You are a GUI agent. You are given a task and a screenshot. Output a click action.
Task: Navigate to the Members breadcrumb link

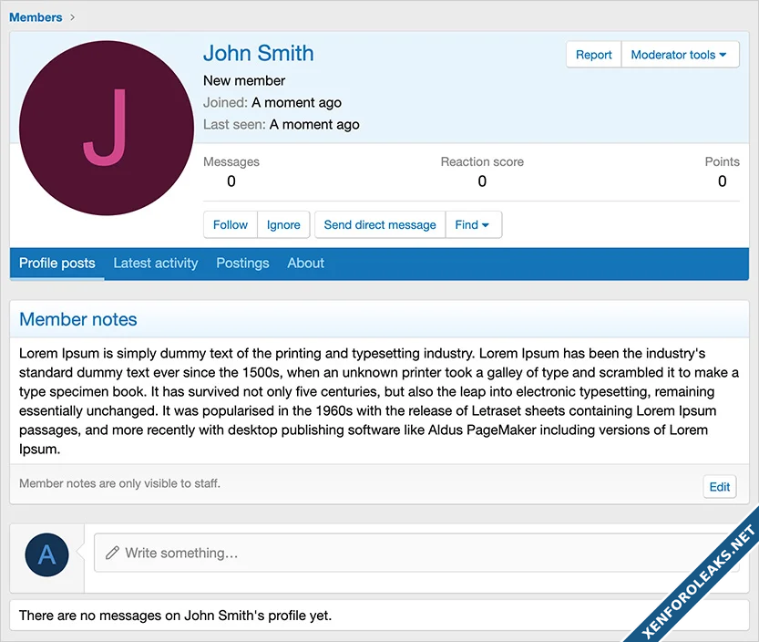pos(36,17)
